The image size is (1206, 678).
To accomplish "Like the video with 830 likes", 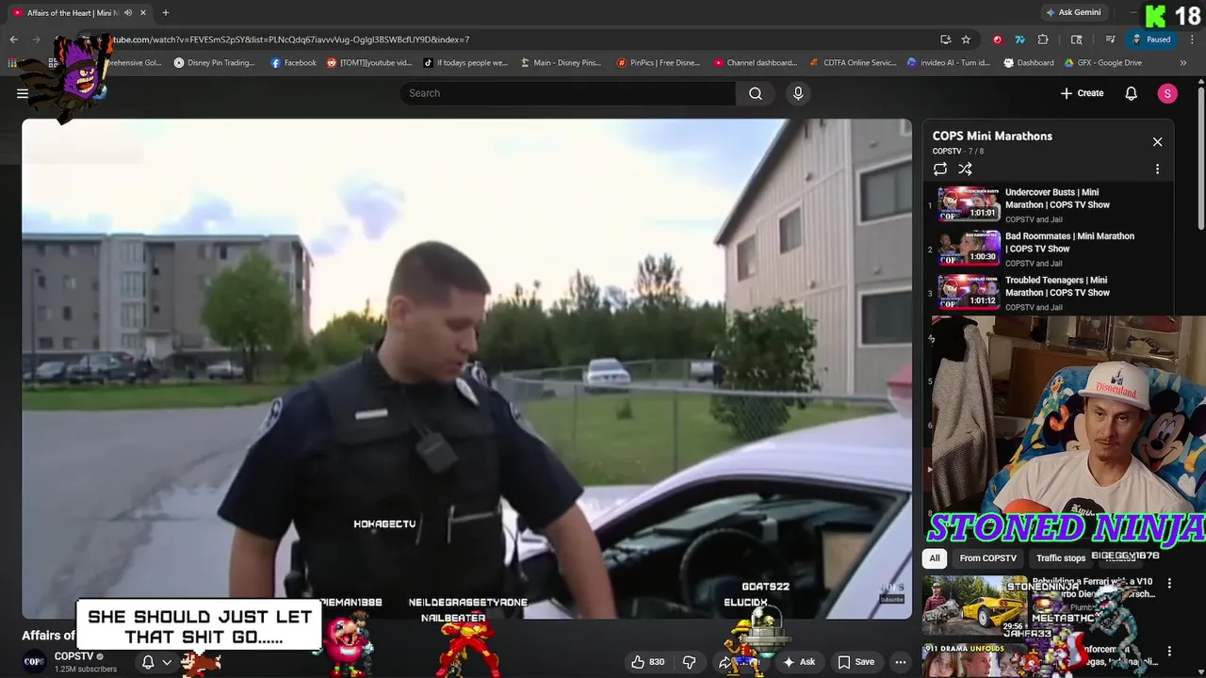I will click(x=648, y=662).
